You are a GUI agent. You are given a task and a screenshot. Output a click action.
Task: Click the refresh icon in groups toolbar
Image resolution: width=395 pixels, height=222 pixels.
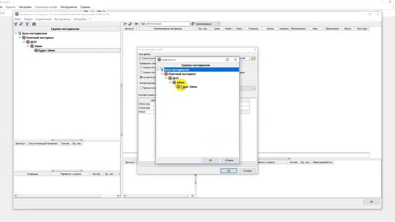(34, 24)
